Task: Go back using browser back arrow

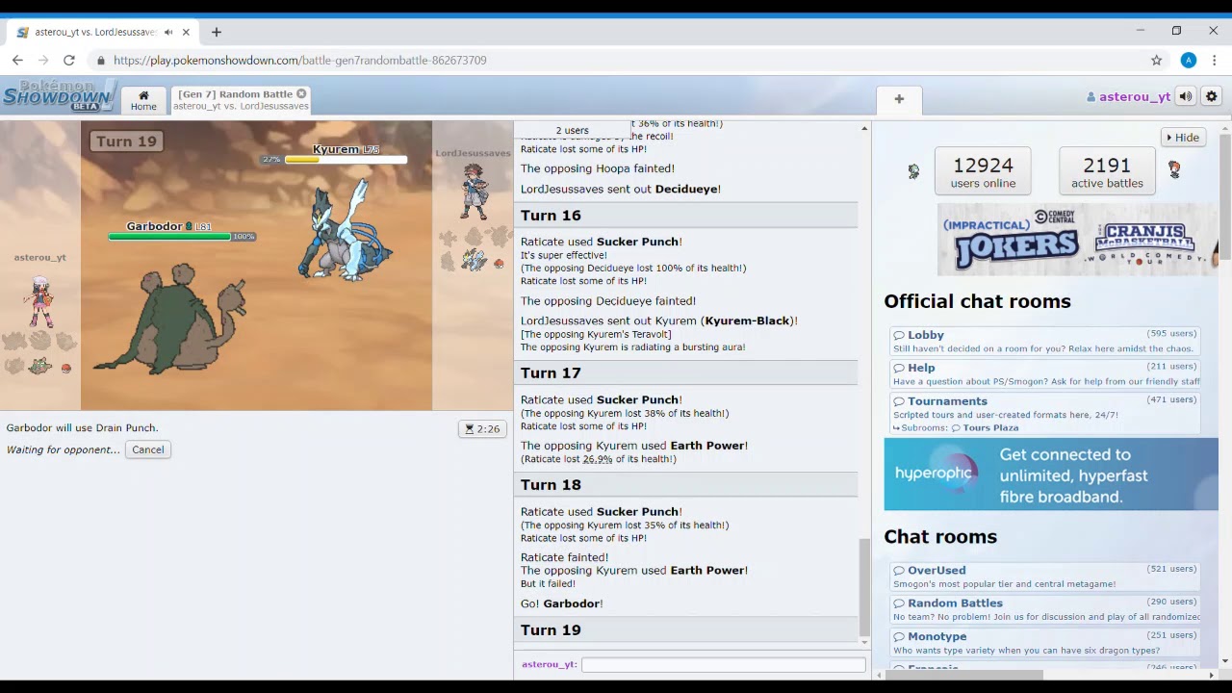Action: (17, 60)
